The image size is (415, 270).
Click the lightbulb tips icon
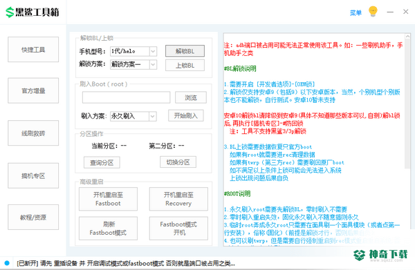[x=373, y=12]
